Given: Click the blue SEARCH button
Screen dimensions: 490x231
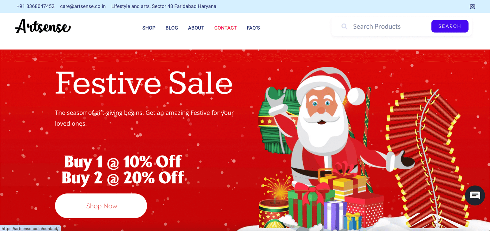Looking at the screenshot, I should coord(450,26).
